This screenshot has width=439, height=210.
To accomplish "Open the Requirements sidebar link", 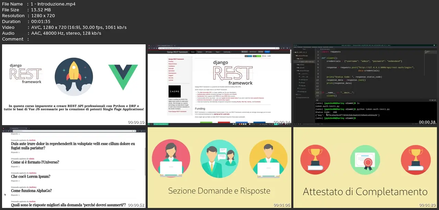I will (x=172, y=64).
